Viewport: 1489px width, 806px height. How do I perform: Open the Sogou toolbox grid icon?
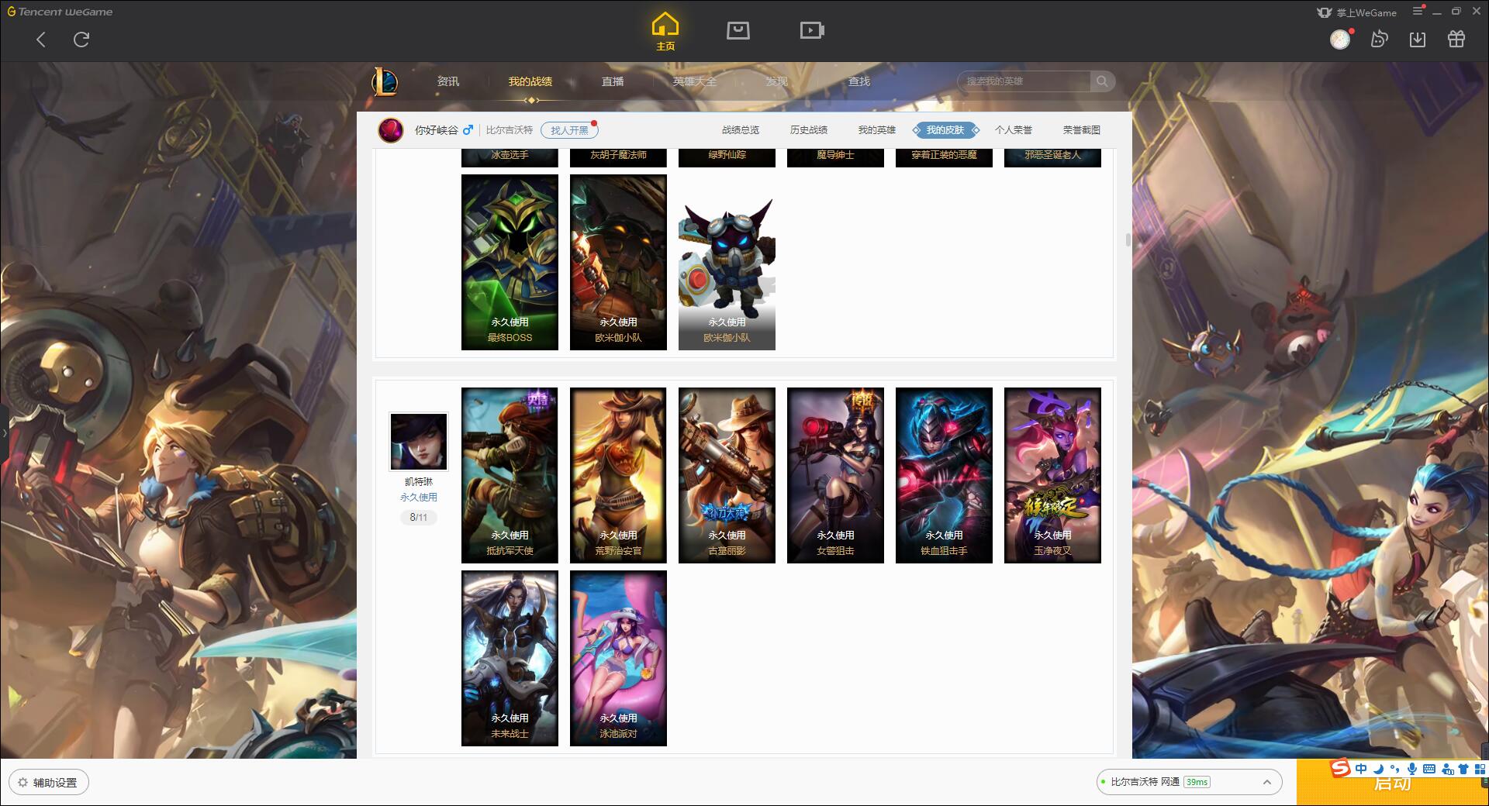click(1480, 769)
